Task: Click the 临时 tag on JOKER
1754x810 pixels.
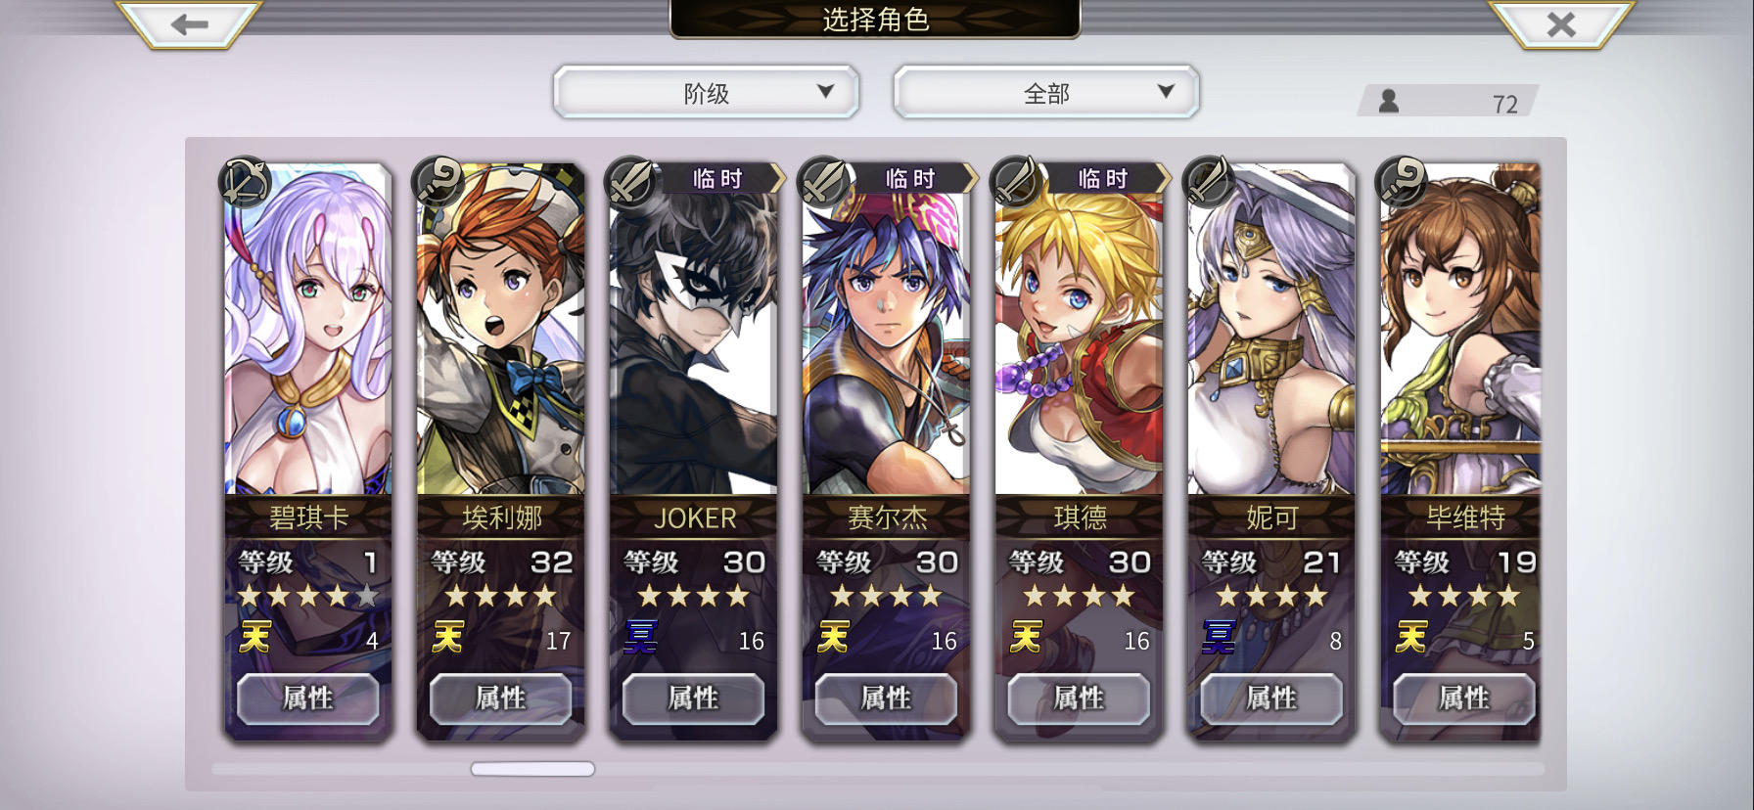Action: point(720,178)
